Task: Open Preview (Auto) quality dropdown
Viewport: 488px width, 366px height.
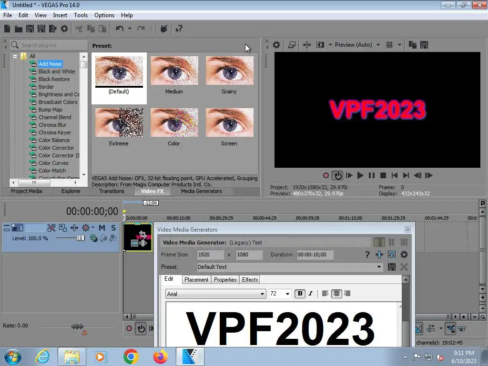Action: [x=378, y=45]
